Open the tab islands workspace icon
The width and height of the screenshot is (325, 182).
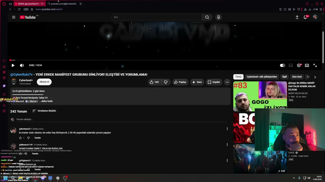click(10, 4)
